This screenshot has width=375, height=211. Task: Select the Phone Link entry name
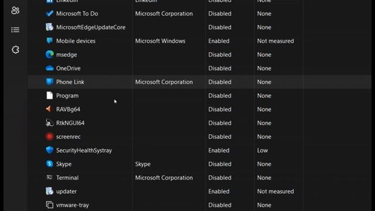pos(70,82)
